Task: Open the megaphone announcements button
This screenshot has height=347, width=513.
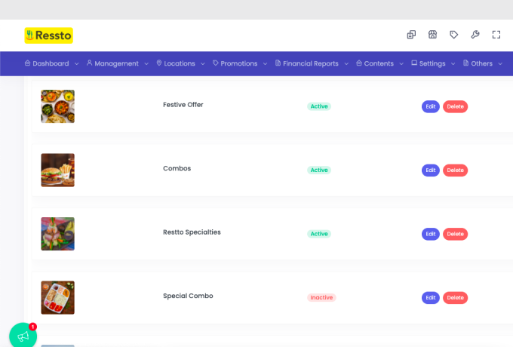Action: pos(23,336)
